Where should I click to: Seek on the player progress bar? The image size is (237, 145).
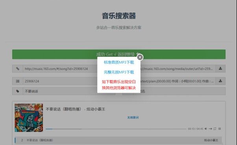pos(116,129)
